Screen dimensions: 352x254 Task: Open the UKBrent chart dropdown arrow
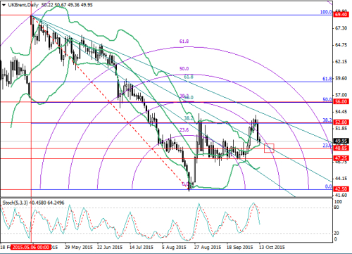pyautogui.click(x=4, y=5)
